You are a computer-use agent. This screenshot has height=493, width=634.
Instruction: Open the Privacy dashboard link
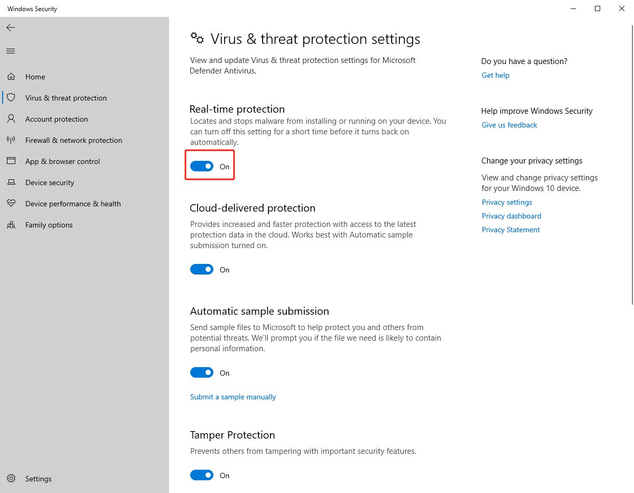(511, 216)
